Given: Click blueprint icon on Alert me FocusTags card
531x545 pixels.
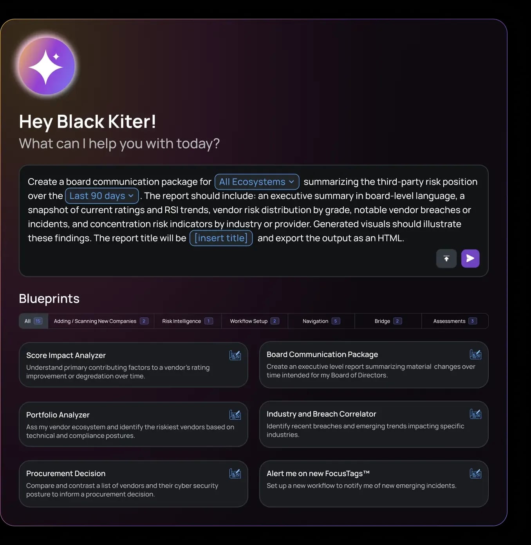Looking at the screenshot, I should click(x=475, y=473).
